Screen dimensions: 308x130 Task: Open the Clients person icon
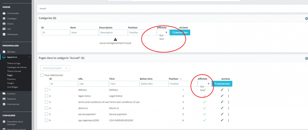[x=4, y=24]
